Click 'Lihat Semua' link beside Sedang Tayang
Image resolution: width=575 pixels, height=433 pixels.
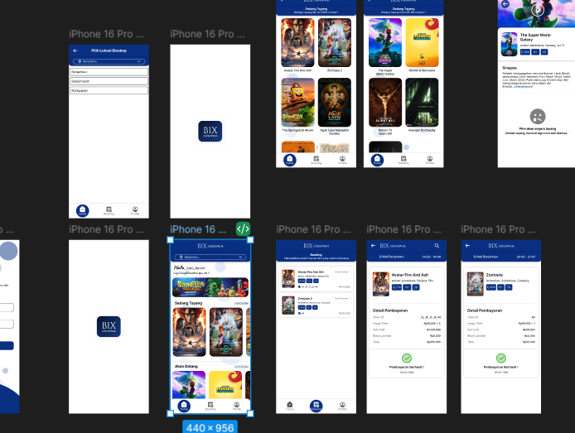pos(241,303)
